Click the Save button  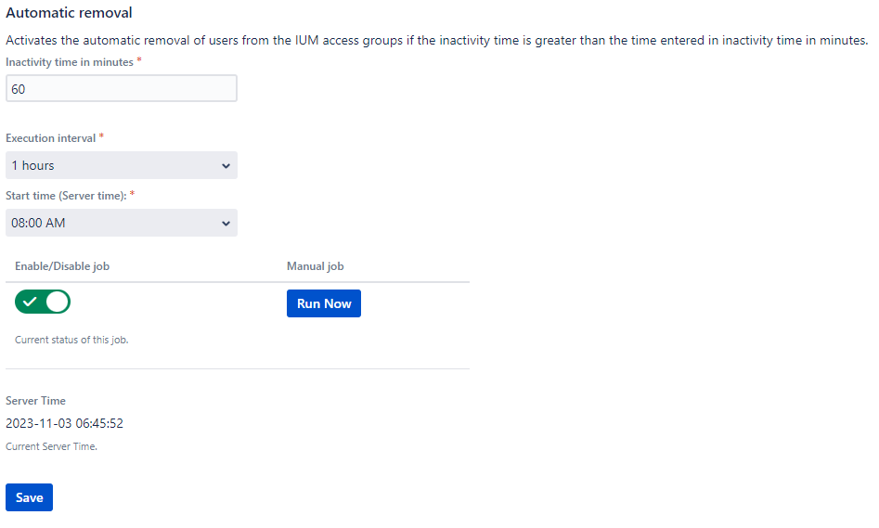29,497
